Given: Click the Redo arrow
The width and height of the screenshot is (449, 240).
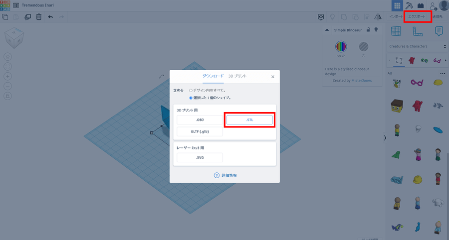Looking at the screenshot, I should [x=61, y=17].
